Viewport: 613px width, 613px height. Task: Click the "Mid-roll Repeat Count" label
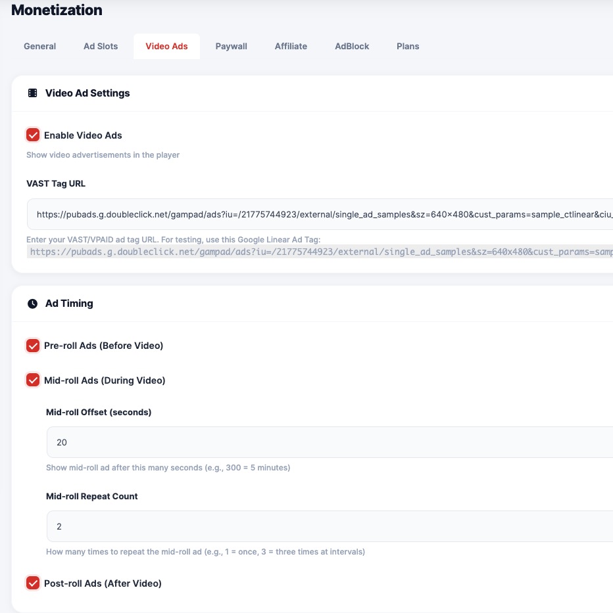coord(92,497)
